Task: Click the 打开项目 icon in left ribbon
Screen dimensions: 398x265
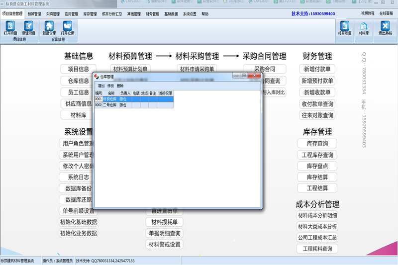Action: click(x=10, y=28)
